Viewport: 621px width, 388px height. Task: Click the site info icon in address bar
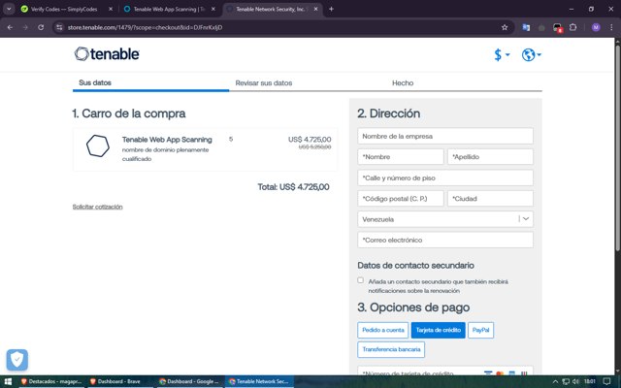59,27
